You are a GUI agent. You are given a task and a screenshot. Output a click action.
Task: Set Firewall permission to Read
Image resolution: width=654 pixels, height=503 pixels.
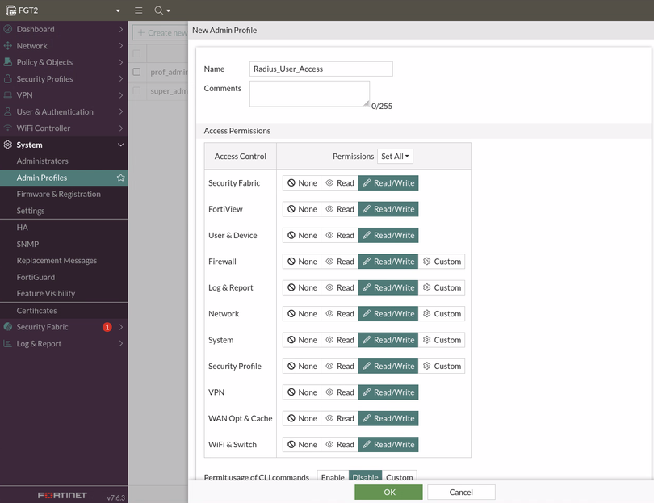click(339, 262)
